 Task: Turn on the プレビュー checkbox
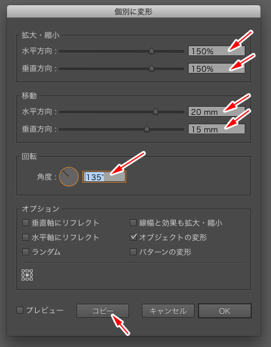[20, 310]
